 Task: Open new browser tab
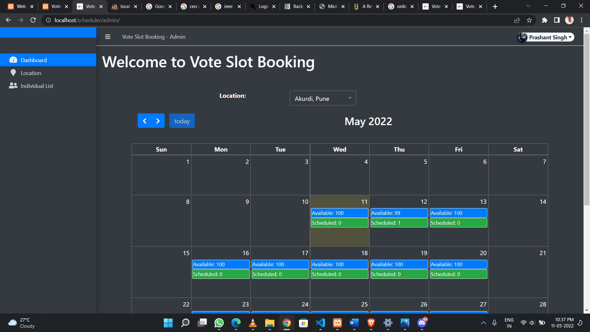(x=495, y=6)
